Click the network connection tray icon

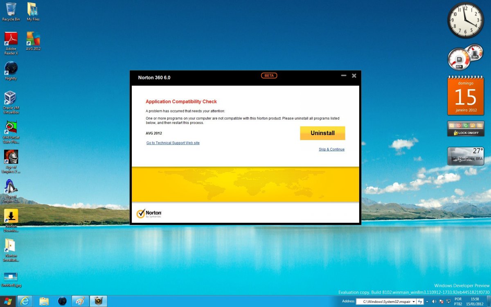click(x=448, y=302)
